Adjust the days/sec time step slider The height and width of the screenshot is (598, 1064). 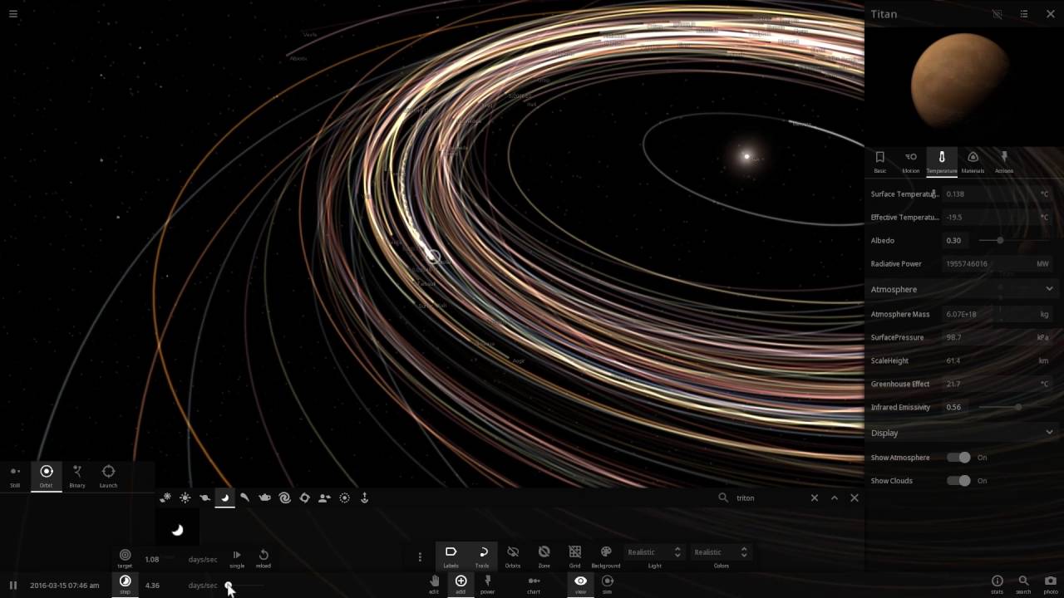pyautogui.click(x=245, y=585)
